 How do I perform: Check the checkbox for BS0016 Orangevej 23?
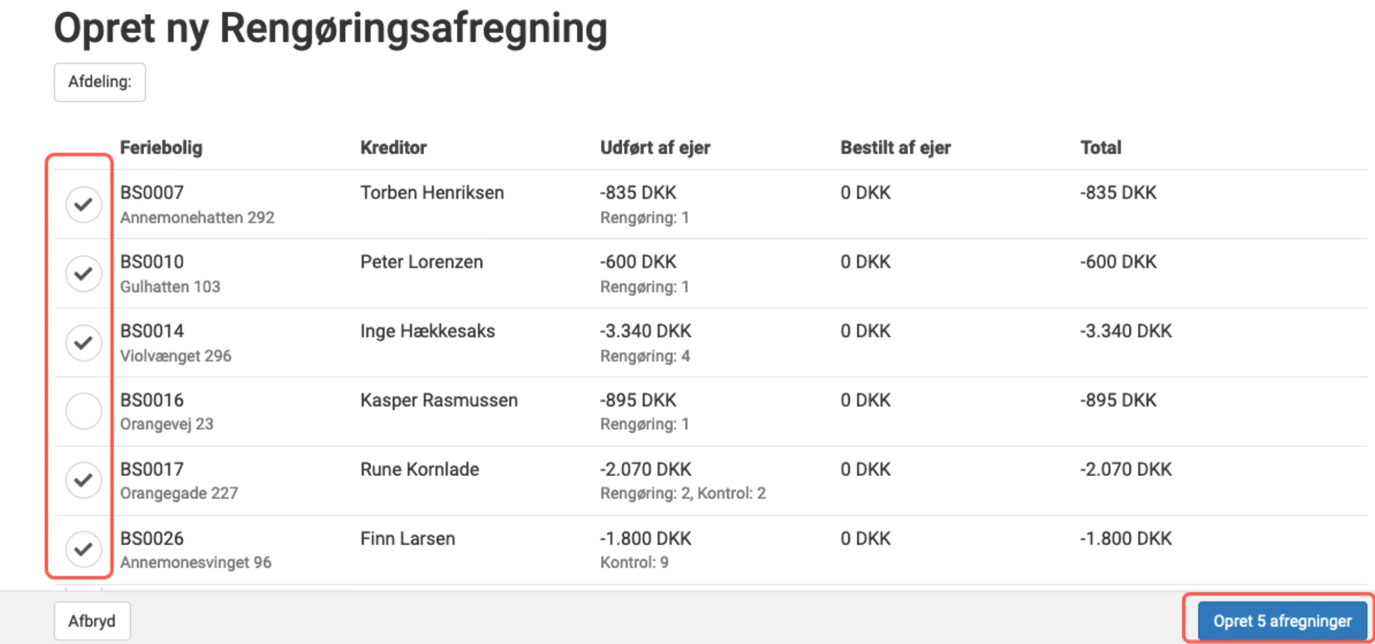(83, 411)
